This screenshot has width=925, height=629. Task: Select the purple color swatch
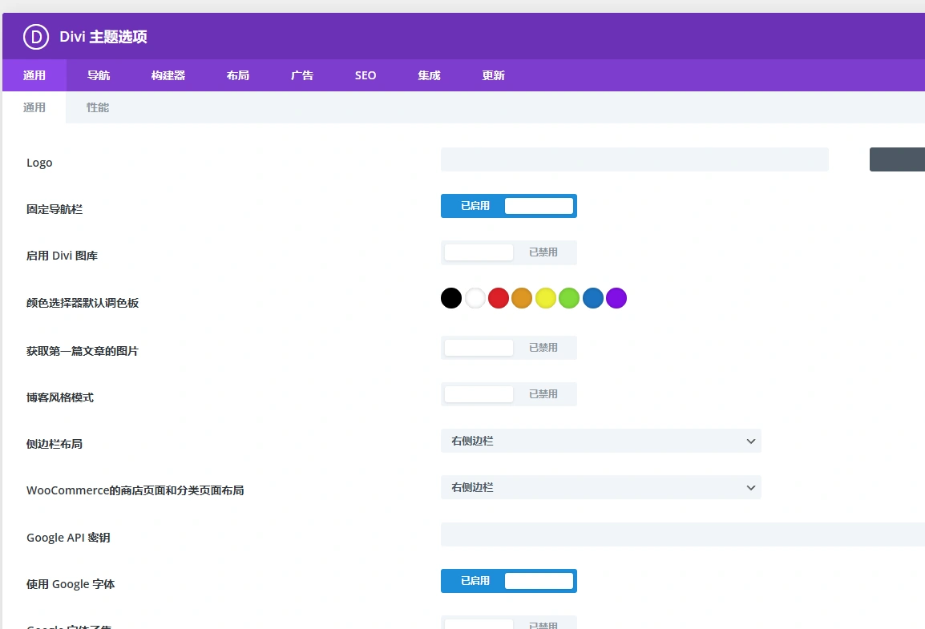(616, 297)
